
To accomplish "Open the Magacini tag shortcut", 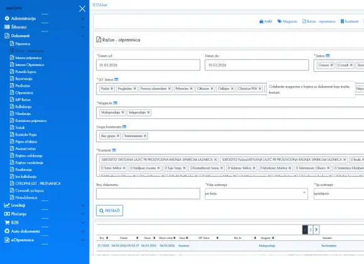I will (287, 21).
